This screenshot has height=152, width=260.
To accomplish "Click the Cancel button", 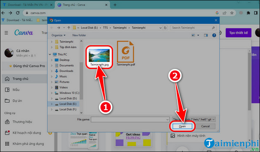I will point(206,126).
